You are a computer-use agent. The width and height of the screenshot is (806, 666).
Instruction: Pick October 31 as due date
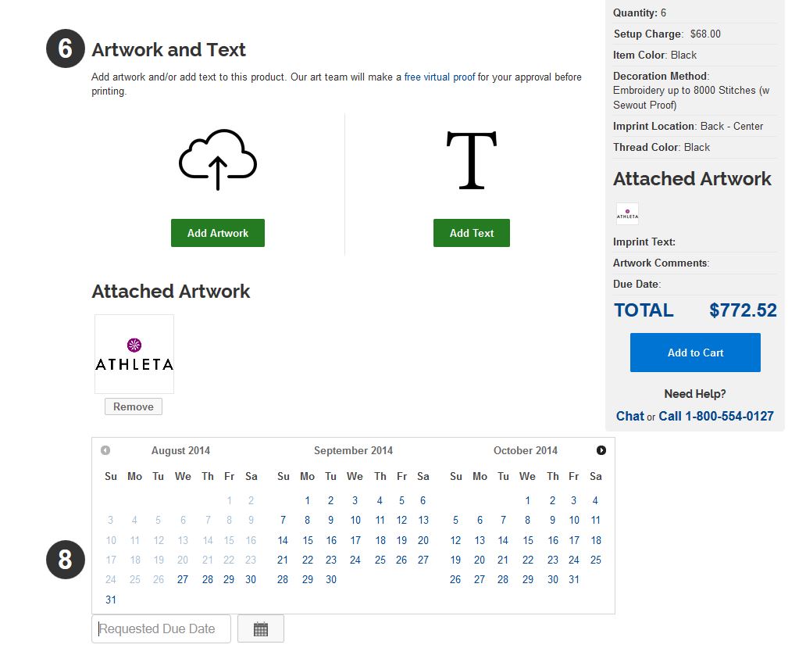coord(575,579)
